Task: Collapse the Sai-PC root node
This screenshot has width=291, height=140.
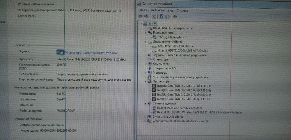Action: [x=141, y=24]
